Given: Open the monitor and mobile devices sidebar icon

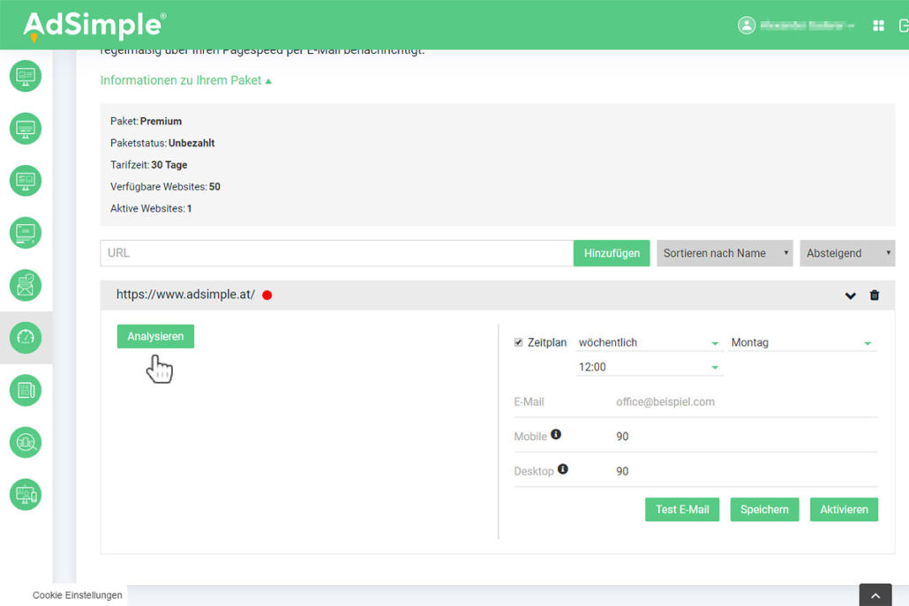Looking at the screenshot, I should click(26, 494).
